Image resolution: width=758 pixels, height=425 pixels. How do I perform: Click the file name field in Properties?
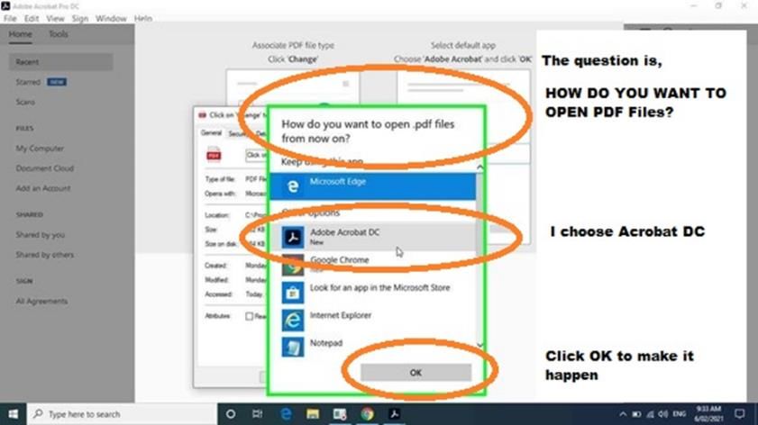(256, 155)
